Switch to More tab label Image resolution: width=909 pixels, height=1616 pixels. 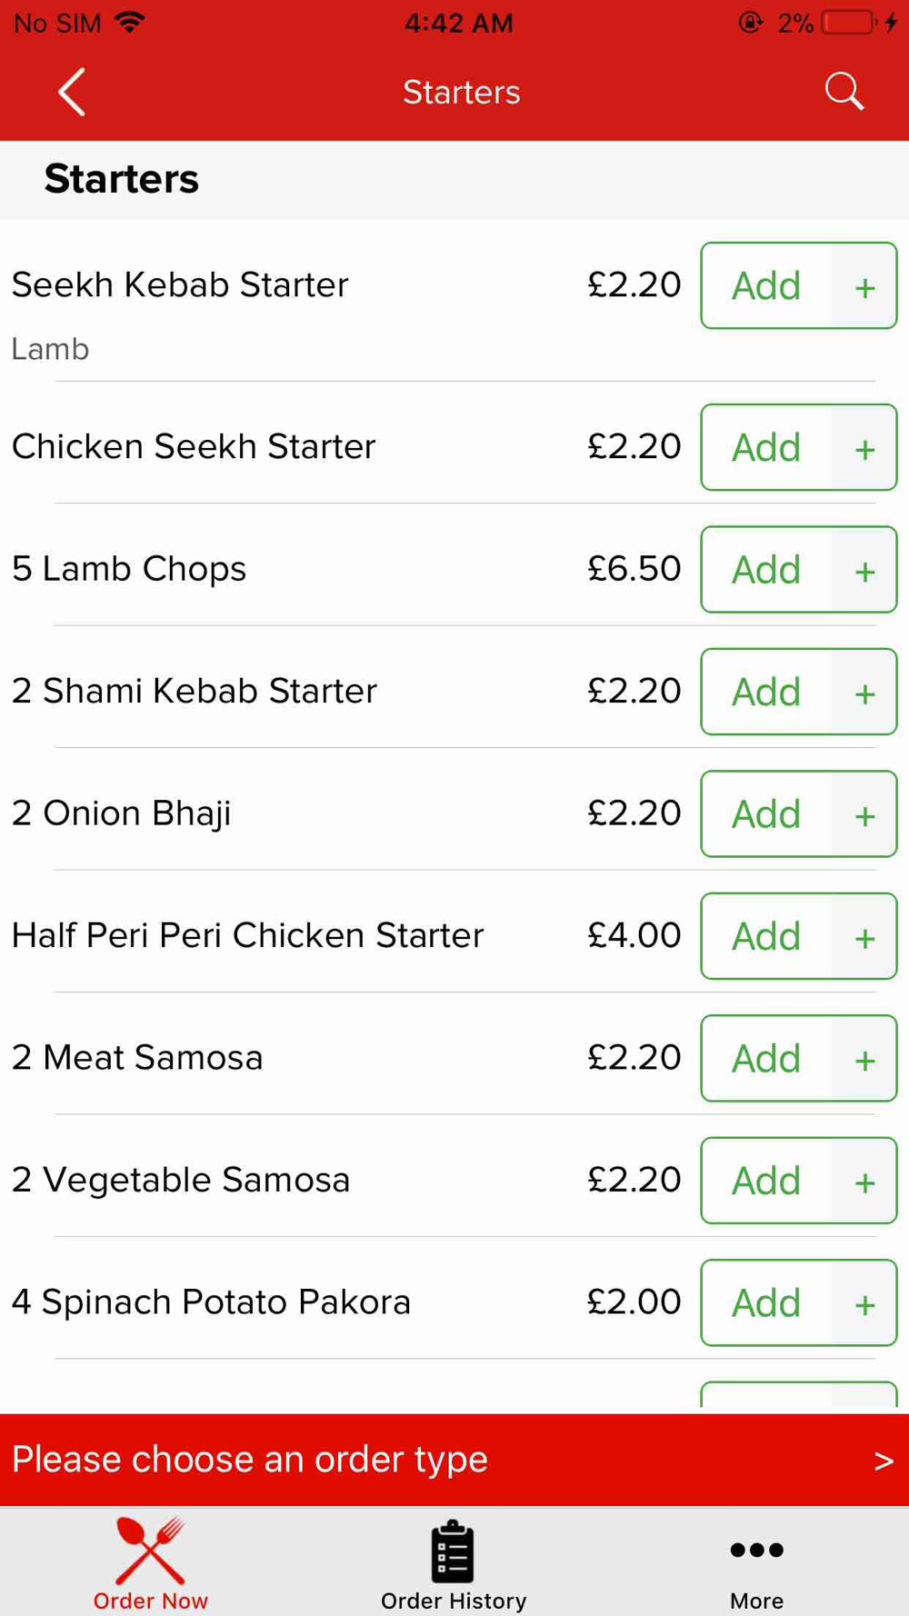click(x=756, y=1601)
